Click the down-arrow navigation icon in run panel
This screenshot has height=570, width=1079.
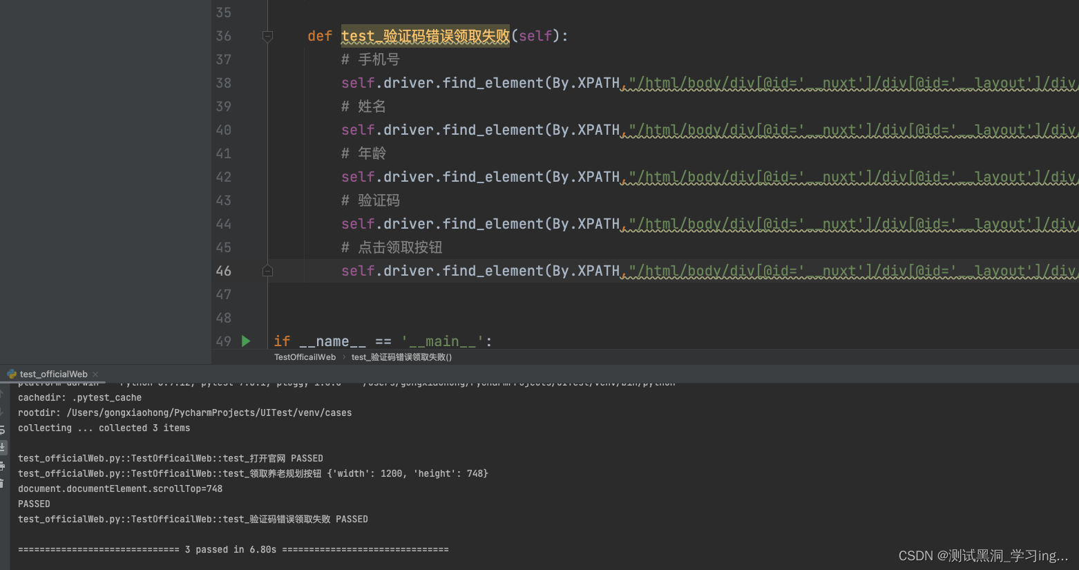click(x=4, y=411)
